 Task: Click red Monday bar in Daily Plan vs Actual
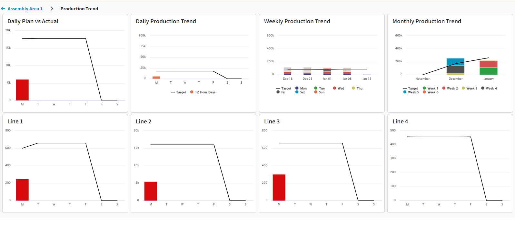tap(22, 90)
